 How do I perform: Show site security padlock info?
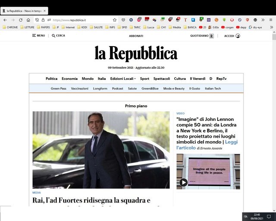point(43,20)
